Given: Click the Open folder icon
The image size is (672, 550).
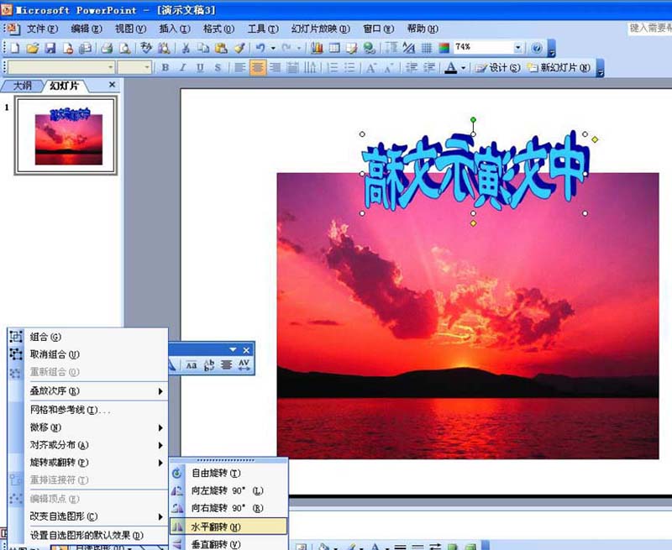Looking at the screenshot, I should point(32,48).
